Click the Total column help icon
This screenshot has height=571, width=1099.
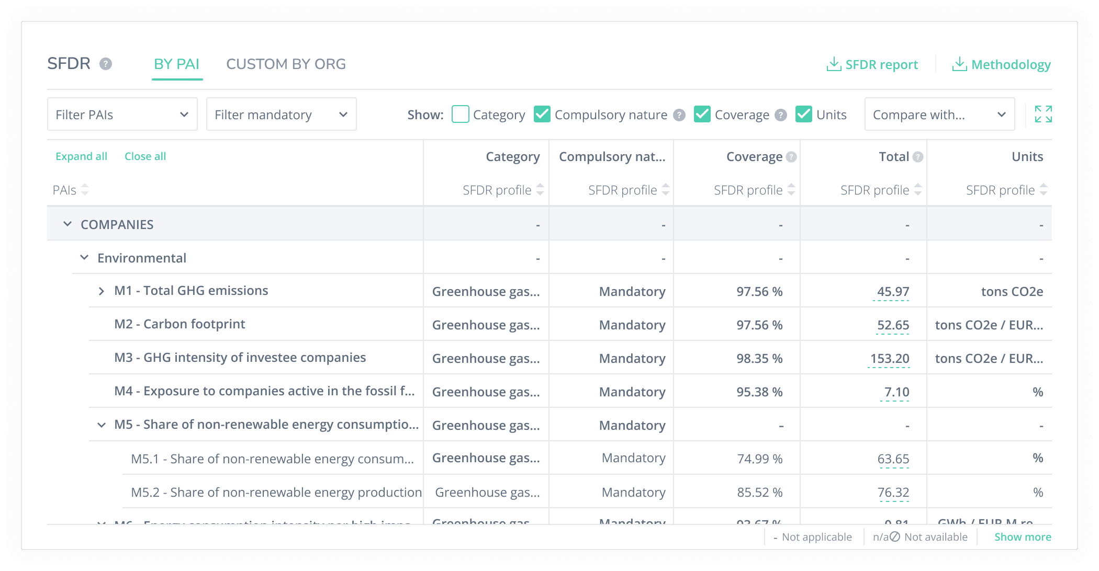click(x=918, y=157)
